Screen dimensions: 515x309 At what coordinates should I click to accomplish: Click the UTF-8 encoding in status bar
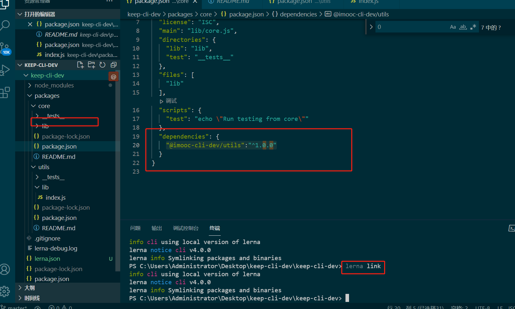(482, 307)
